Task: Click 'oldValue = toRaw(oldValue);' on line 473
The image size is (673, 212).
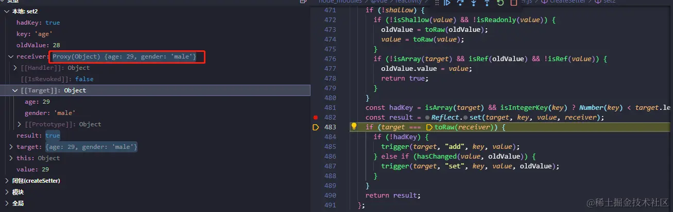Action: pyautogui.click(x=435, y=29)
